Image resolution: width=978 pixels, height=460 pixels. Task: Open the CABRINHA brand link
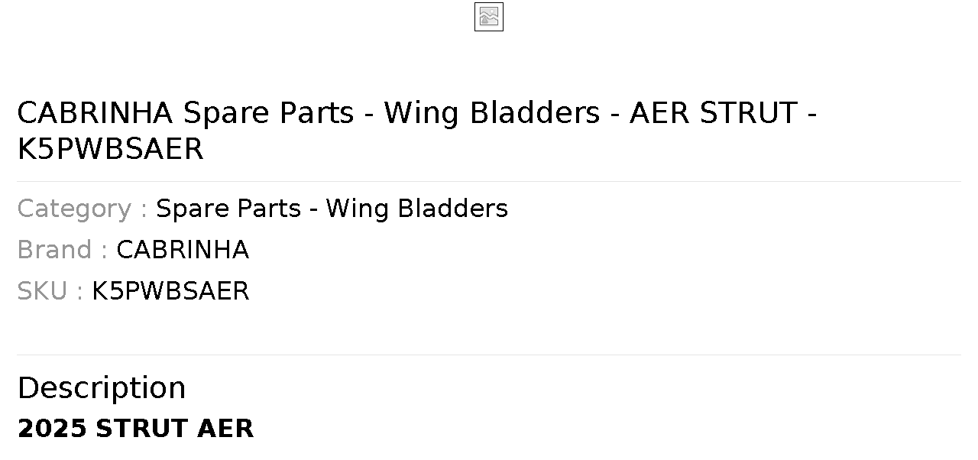(183, 250)
